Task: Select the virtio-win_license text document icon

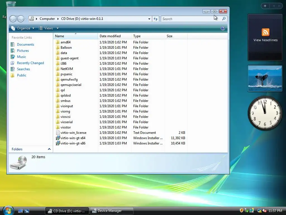Action: pyautogui.click(x=58, y=132)
